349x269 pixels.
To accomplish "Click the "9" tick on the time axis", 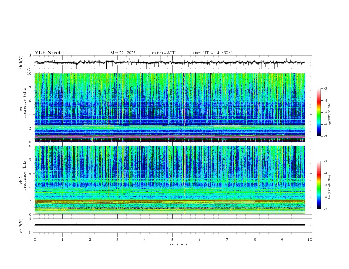I will click(x=282, y=240).
